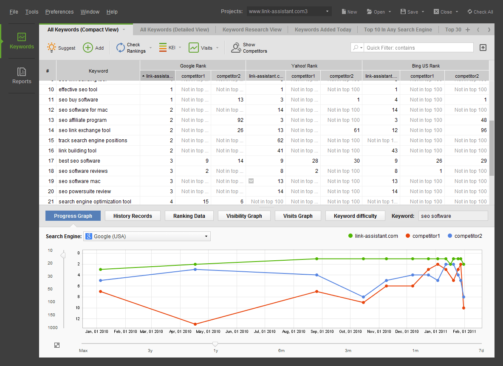The height and width of the screenshot is (366, 503).
Task: Click the Add keyword plus icon
Action: pyautogui.click(x=88, y=48)
